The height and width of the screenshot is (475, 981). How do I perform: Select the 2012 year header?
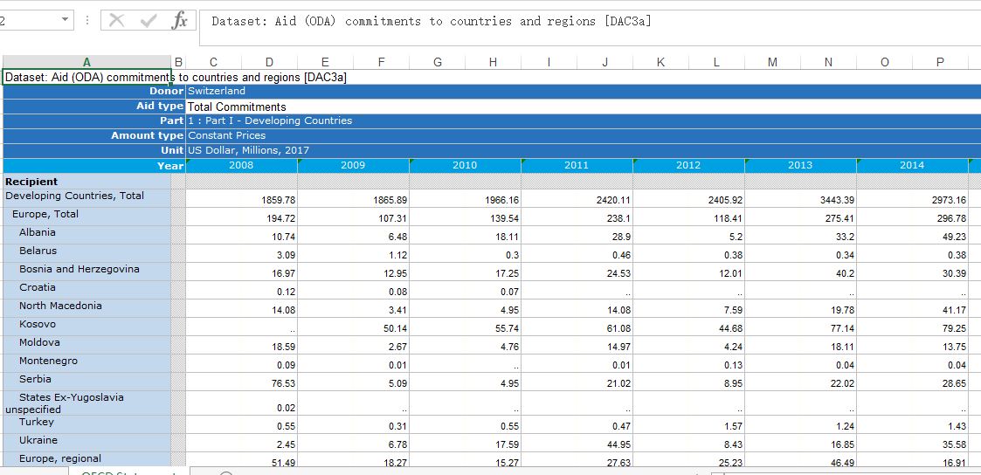[x=688, y=166]
